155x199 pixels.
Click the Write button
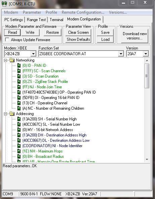(30, 32)
